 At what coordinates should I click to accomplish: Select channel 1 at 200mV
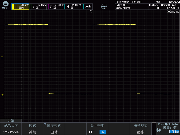pos(20,6)
